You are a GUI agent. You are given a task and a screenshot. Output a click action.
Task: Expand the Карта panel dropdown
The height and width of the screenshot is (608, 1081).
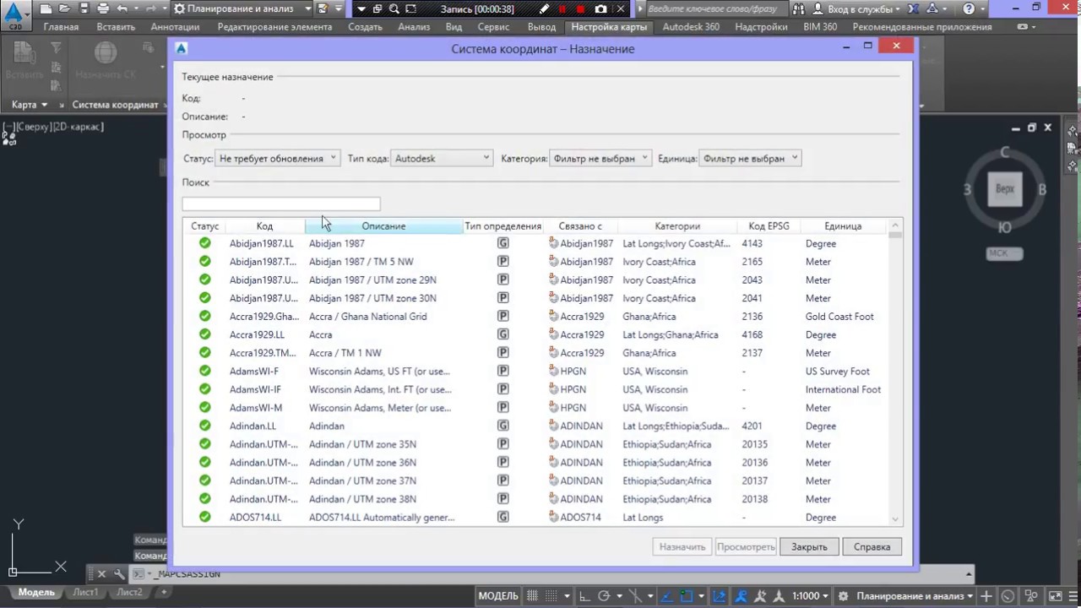click(30, 105)
